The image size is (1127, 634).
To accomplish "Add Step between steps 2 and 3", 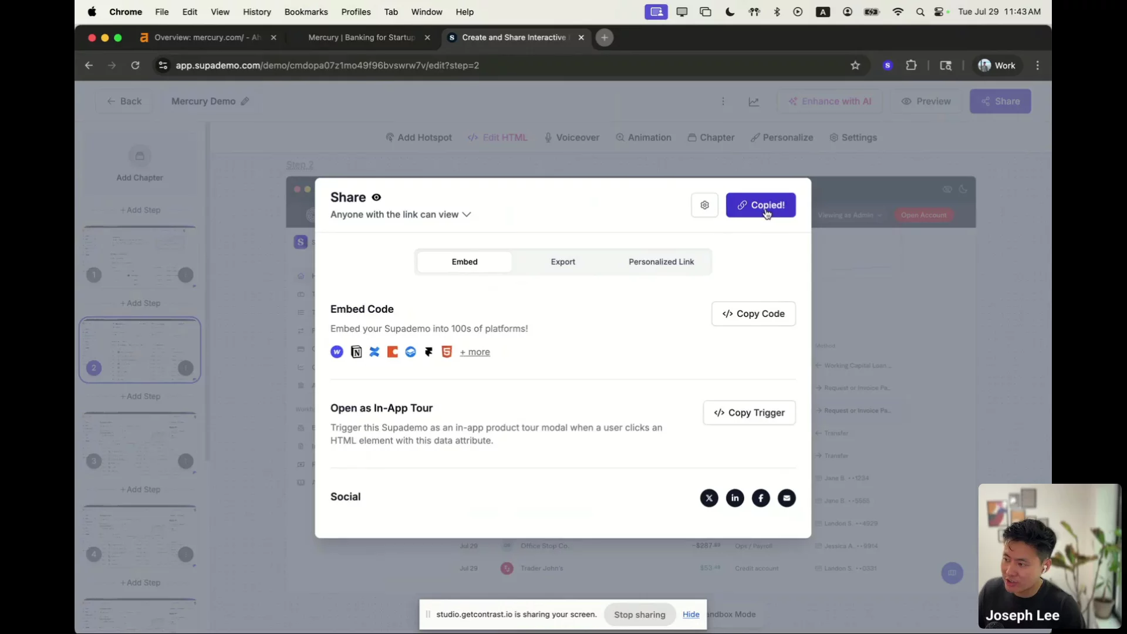I will pos(140,396).
